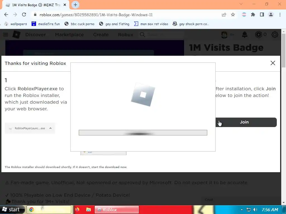Go back with the browser back arrow
This screenshot has width=286, height=214.
click(6, 15)
